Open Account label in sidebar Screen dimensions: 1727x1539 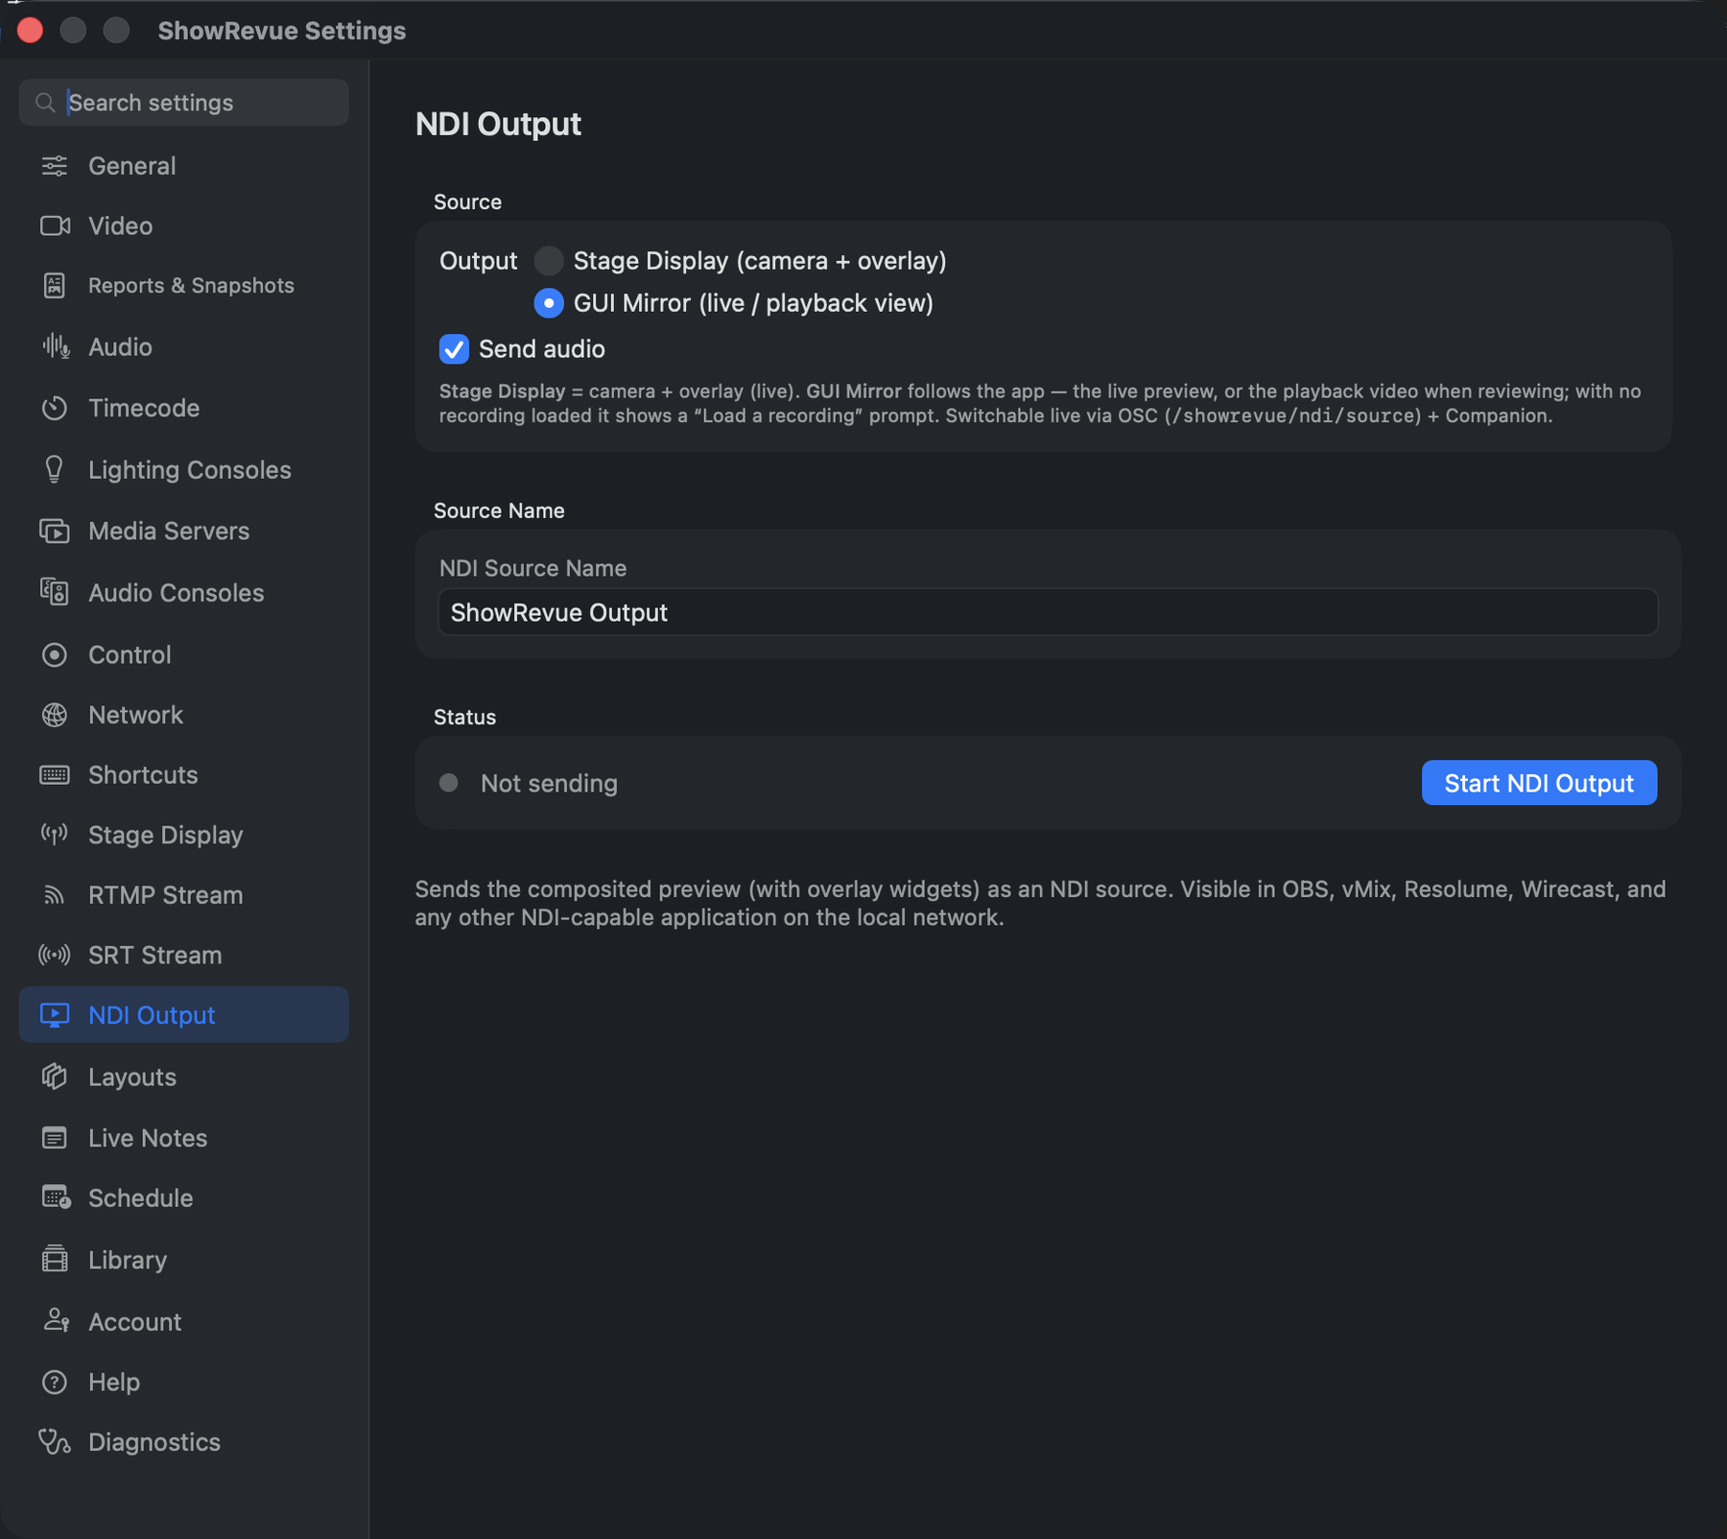pyautogui.click(x=134, y=1321)
